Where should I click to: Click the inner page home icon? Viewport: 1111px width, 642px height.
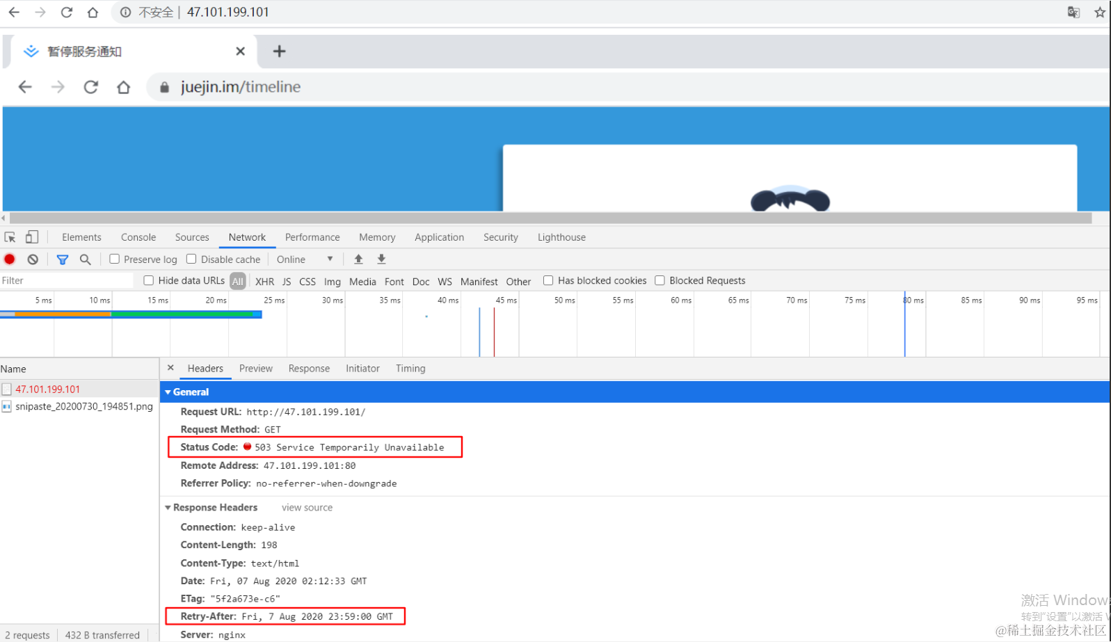coord(124,87)
